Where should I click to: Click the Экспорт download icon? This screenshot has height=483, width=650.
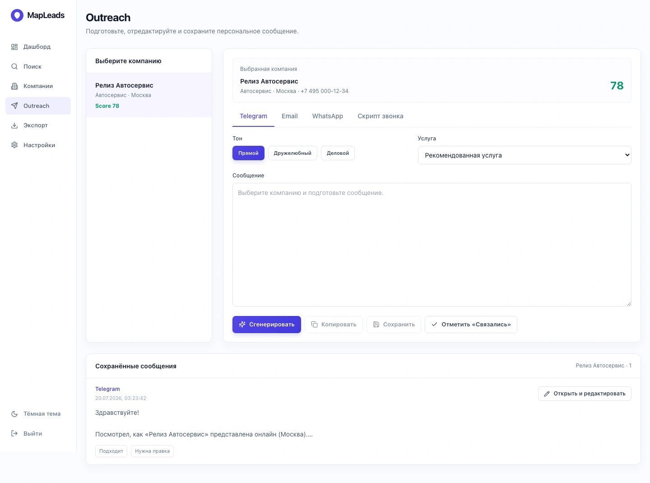tap(14, 125)
